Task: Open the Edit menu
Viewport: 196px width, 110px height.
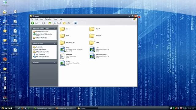Action: point(36,19)
